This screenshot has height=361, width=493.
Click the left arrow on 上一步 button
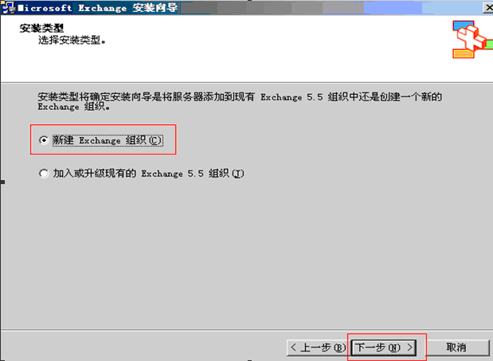[293, 347]
